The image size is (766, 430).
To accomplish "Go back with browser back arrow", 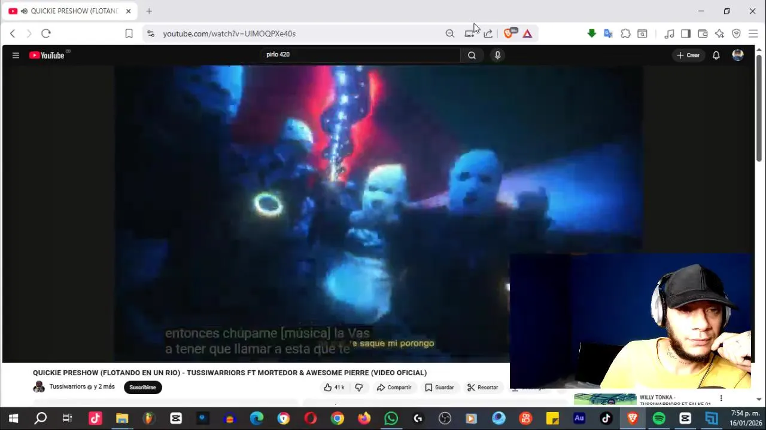I will (x=13, y=33).
